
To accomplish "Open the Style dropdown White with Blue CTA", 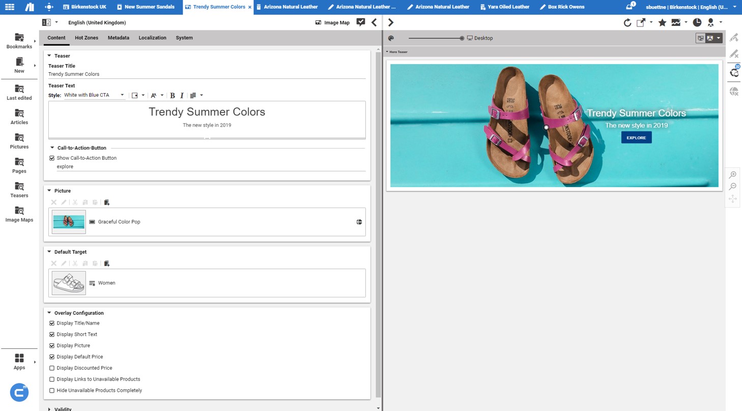I will click(x=94, y=95).
